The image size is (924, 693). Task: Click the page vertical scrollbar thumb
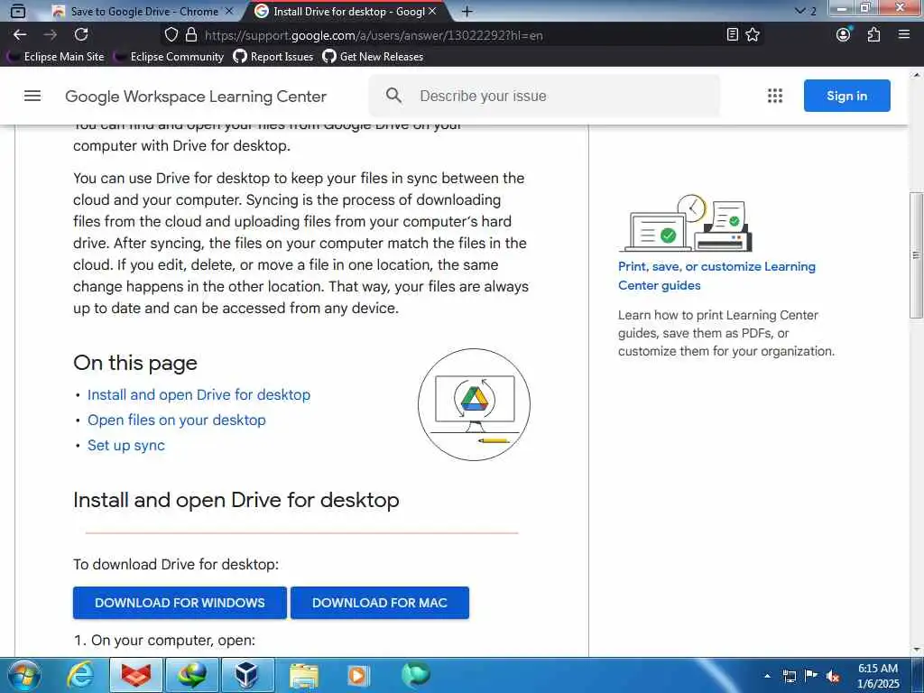tap(916, 255)
